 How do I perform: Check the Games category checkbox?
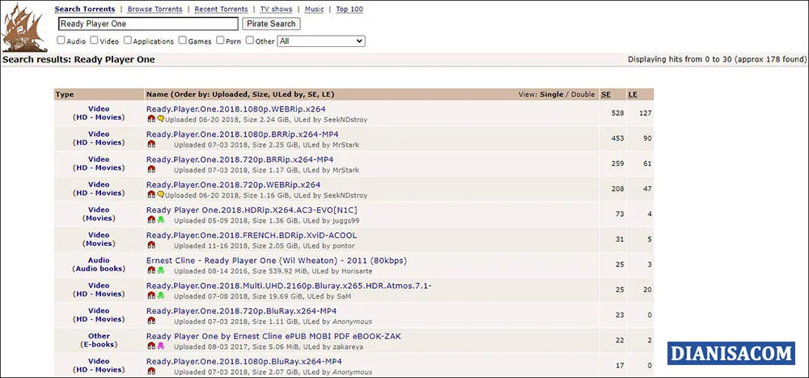point(182,40)
